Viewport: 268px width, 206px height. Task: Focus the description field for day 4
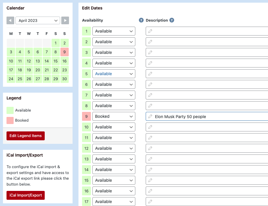(x=207, y=63)
